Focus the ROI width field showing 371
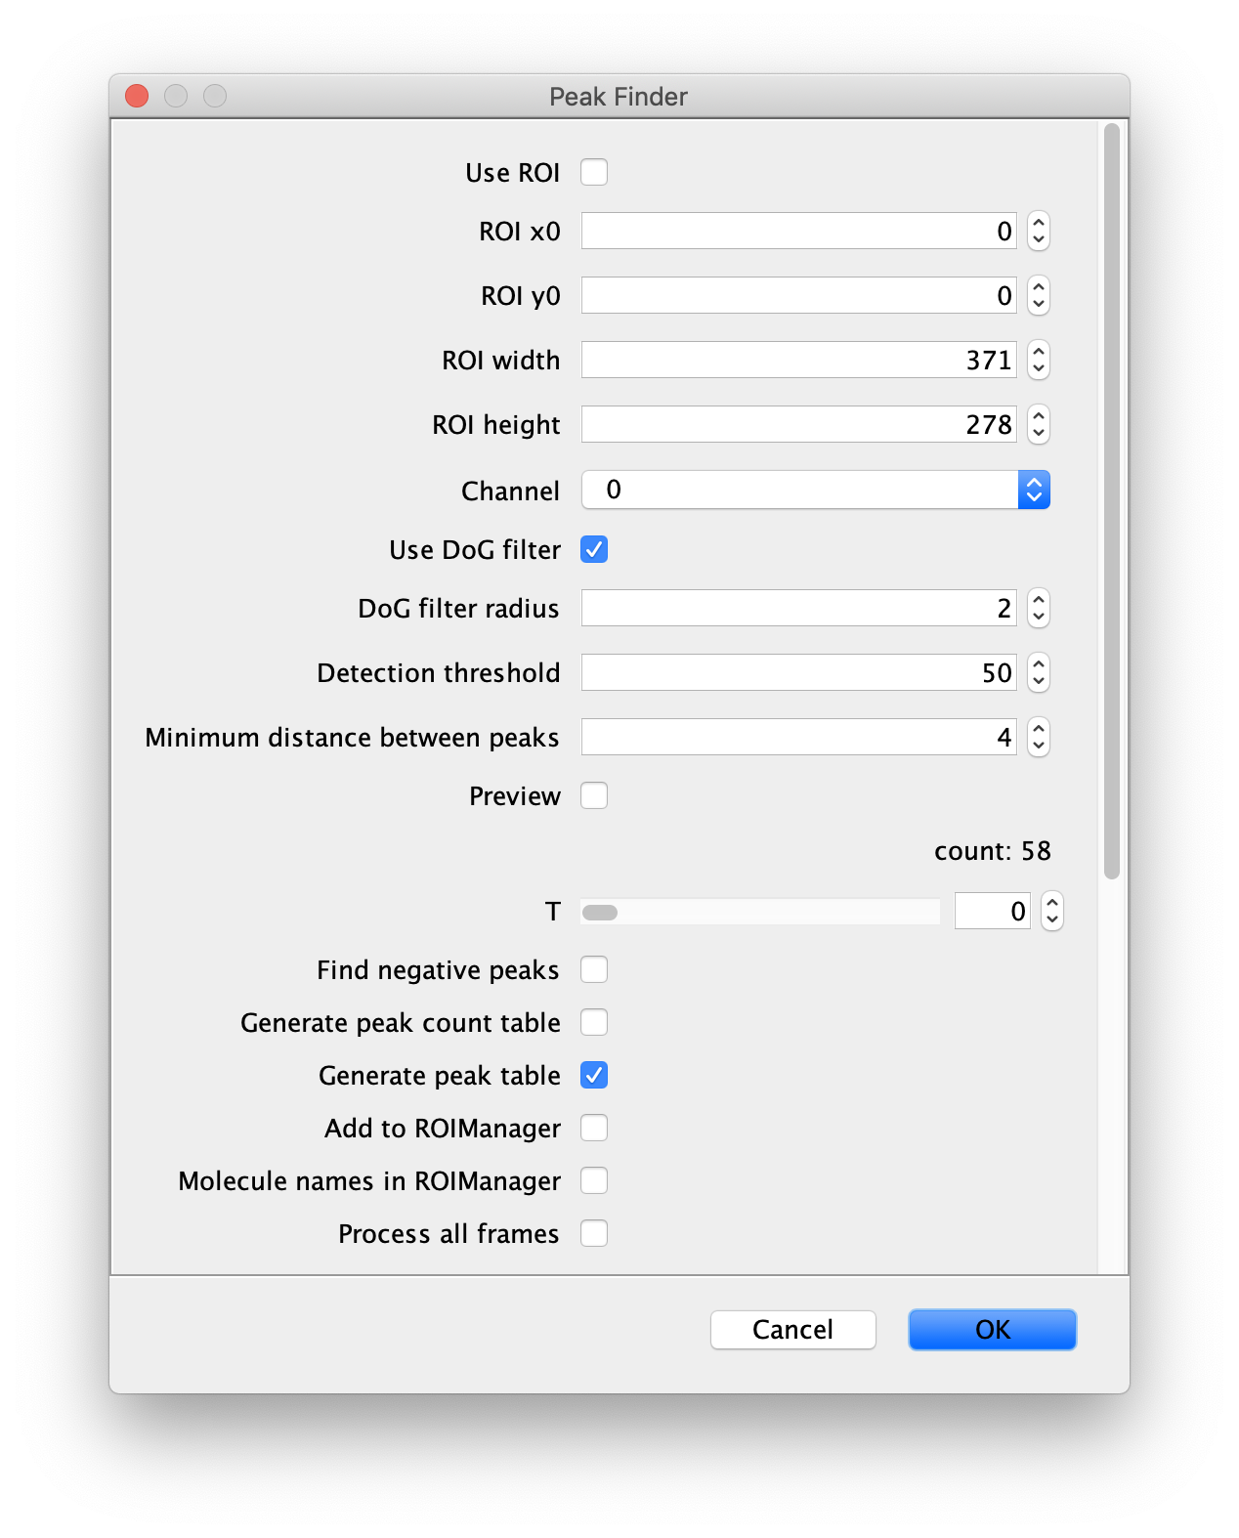Image resolution: width=1239 pixels, height=1538 pixels. (799, 360)
